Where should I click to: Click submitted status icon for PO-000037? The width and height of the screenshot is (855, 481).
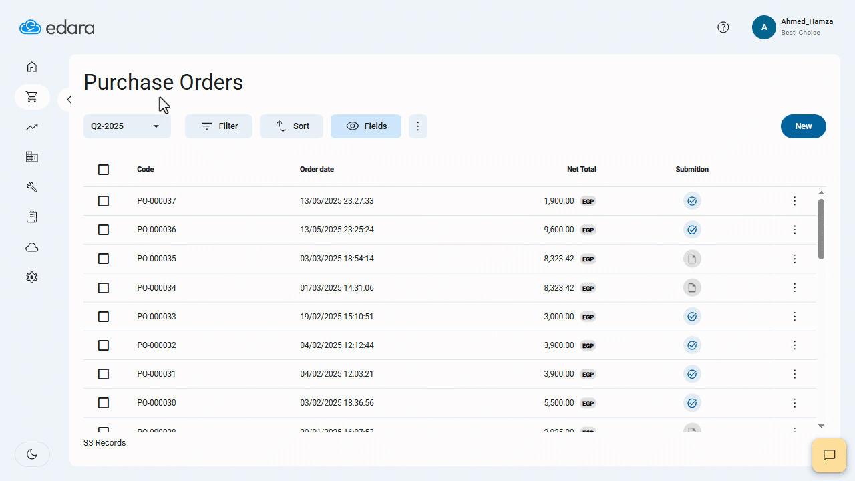(692, 201)
